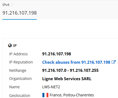Click the IP Address field label

coord(18,54)
